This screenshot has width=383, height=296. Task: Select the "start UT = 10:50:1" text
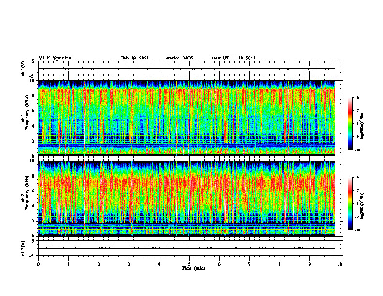point(234,58)
